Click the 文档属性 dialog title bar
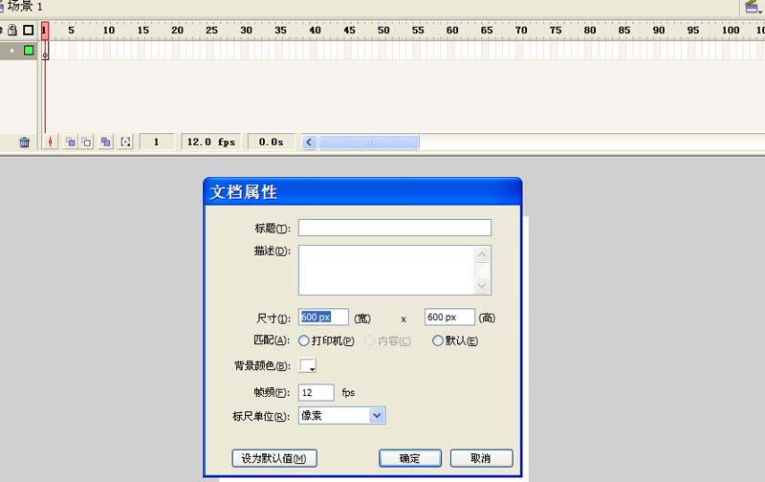Screen dimensions: 765x482 pos(362,191)
